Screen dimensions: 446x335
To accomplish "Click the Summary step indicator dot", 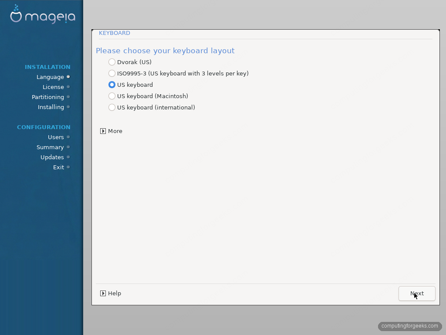I will 68,147.
